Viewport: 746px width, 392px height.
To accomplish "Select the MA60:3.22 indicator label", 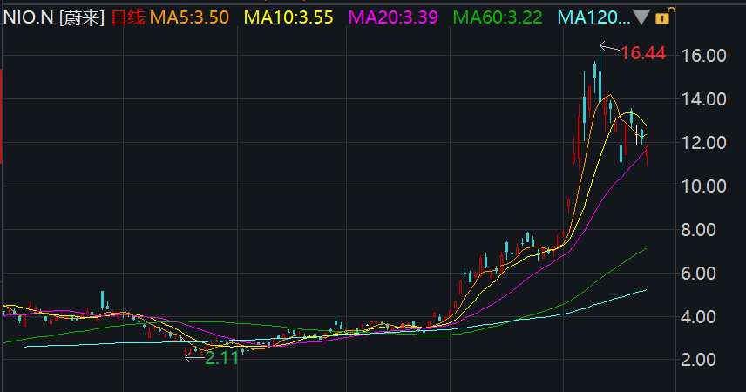I will click(498, 17).
